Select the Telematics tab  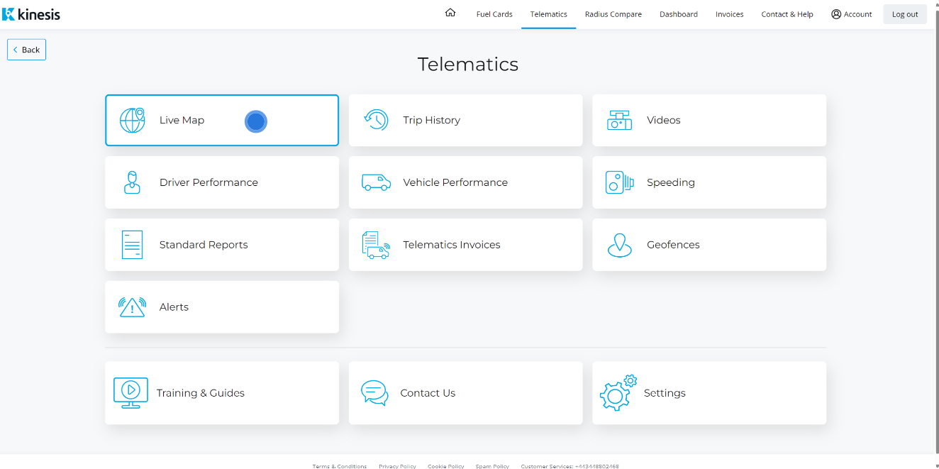click(548, 14)
